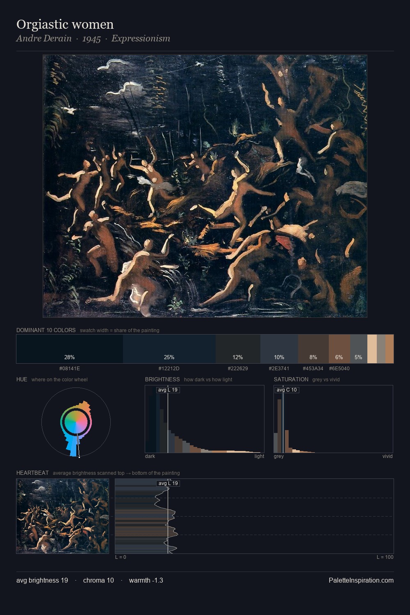Click the heartbeat 'average brightness scanned' caption
This screenshot has width=410, height=615.
tap(116, 473)
